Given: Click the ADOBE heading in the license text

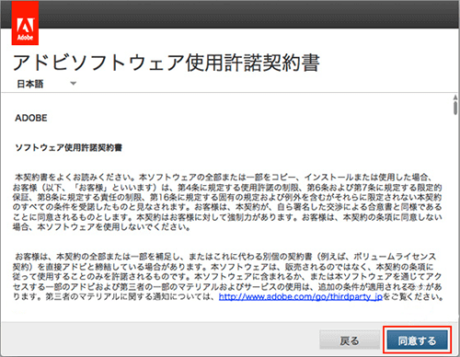Looking at the screenshot, I should [31, 118].
